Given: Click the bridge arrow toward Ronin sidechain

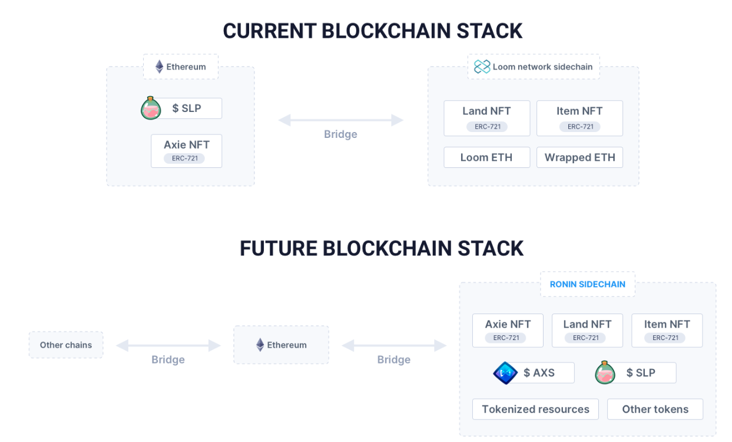Looking at the screenshot, I should [x=394, y=345].
